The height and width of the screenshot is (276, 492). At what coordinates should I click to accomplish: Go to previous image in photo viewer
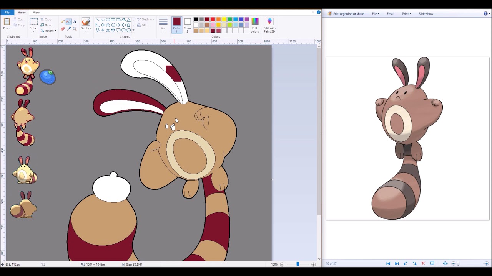click(x=388, y=263)
